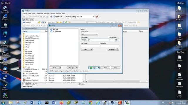Open the Manage dropdown in Login dialog
Image resolution: width=188 pixels, height=105 pixels.
coord(73,68)
